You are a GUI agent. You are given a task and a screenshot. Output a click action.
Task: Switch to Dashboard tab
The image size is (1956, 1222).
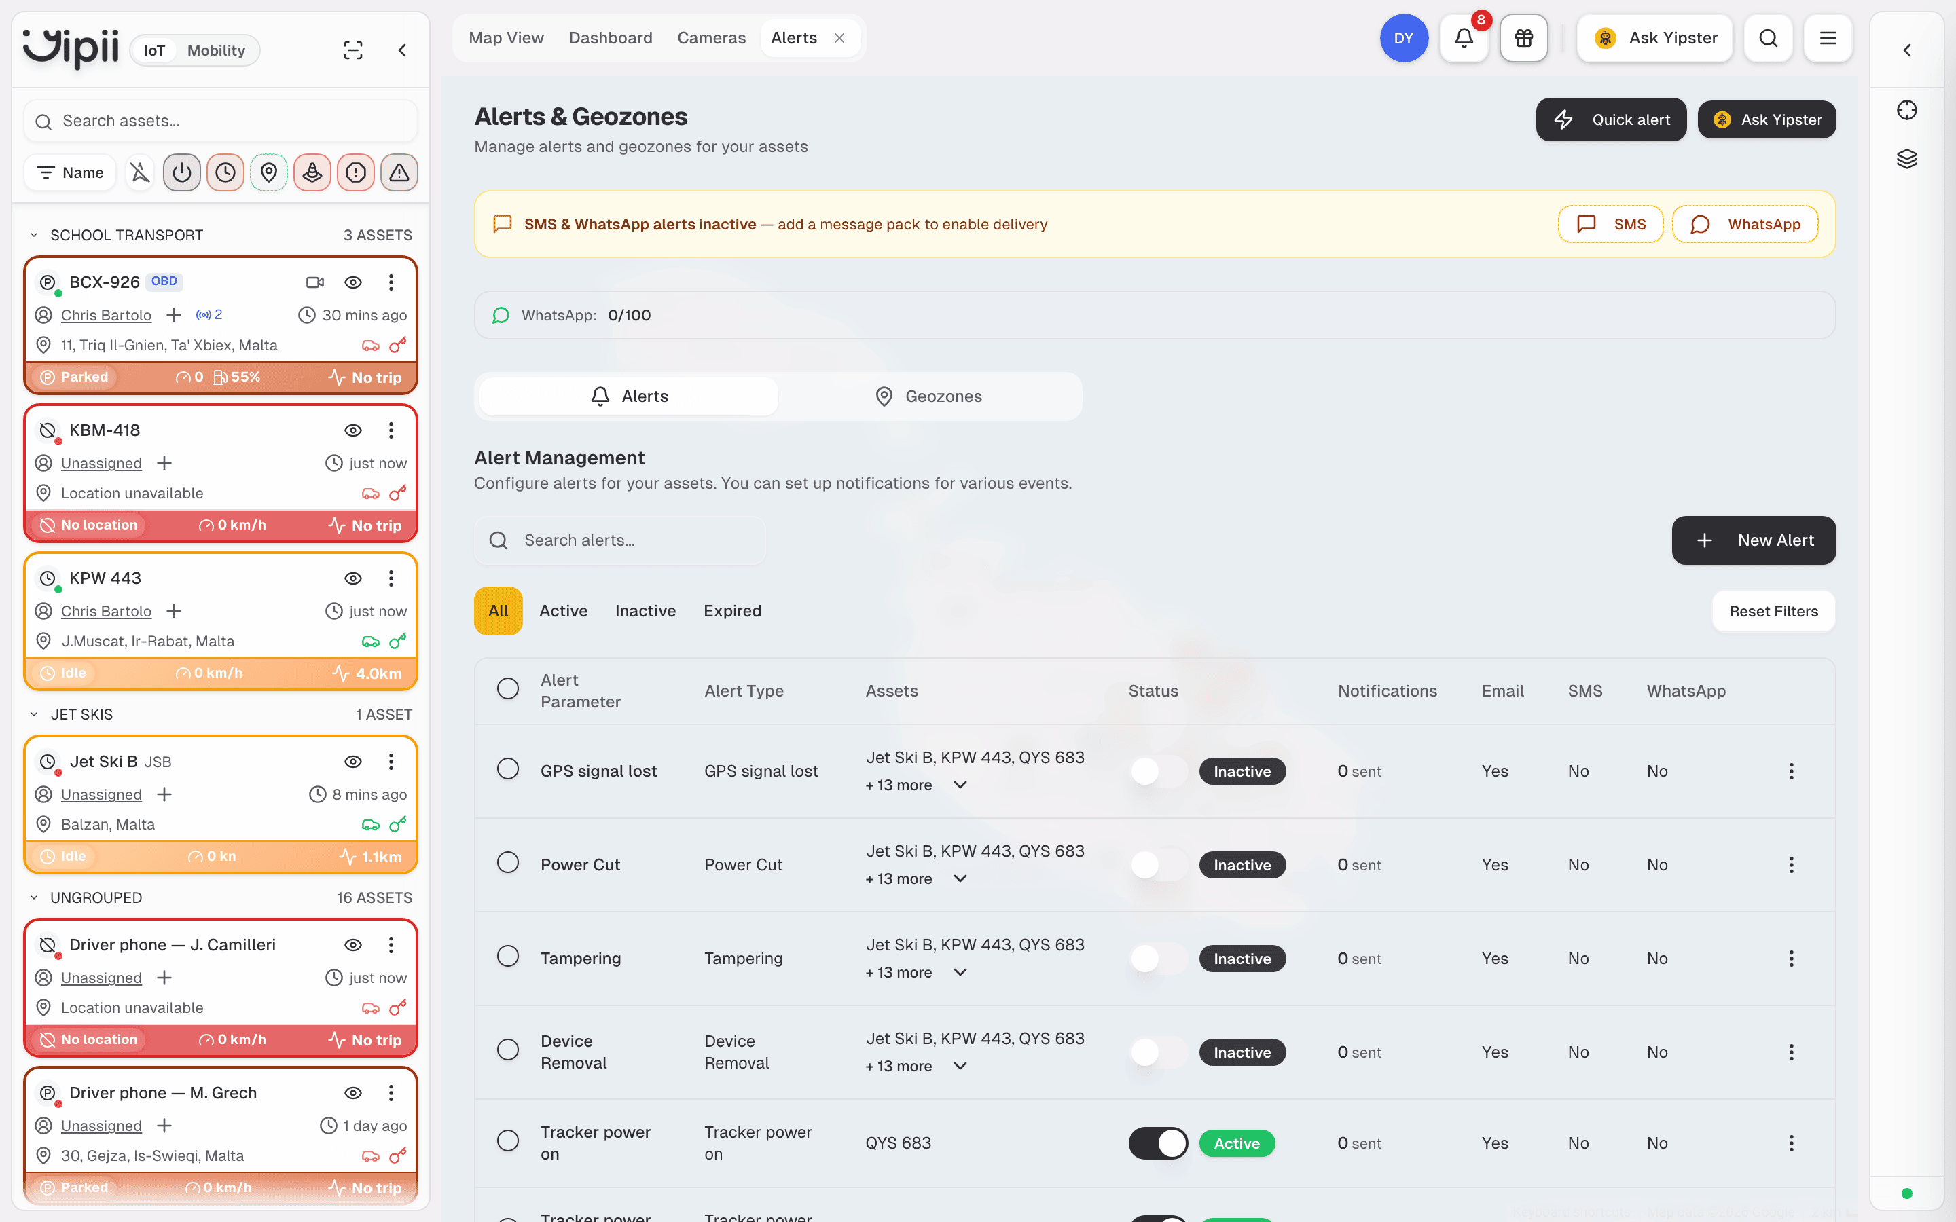611,38
